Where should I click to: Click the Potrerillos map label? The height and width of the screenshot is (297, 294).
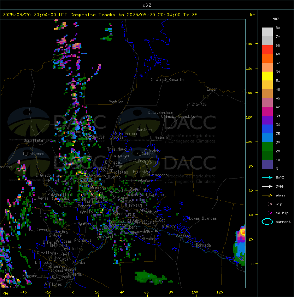59,195
